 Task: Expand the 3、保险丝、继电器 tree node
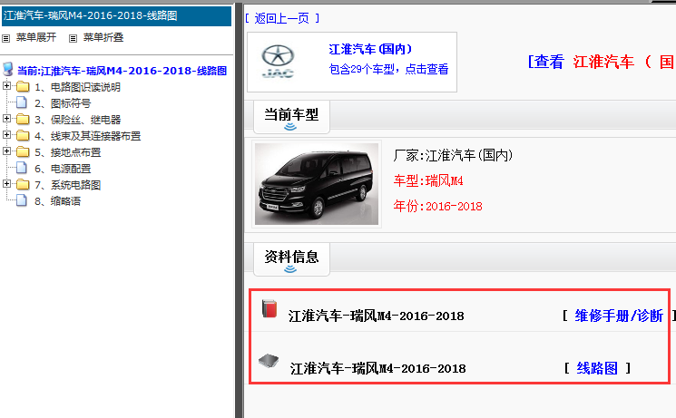click(x=6, y=119)
